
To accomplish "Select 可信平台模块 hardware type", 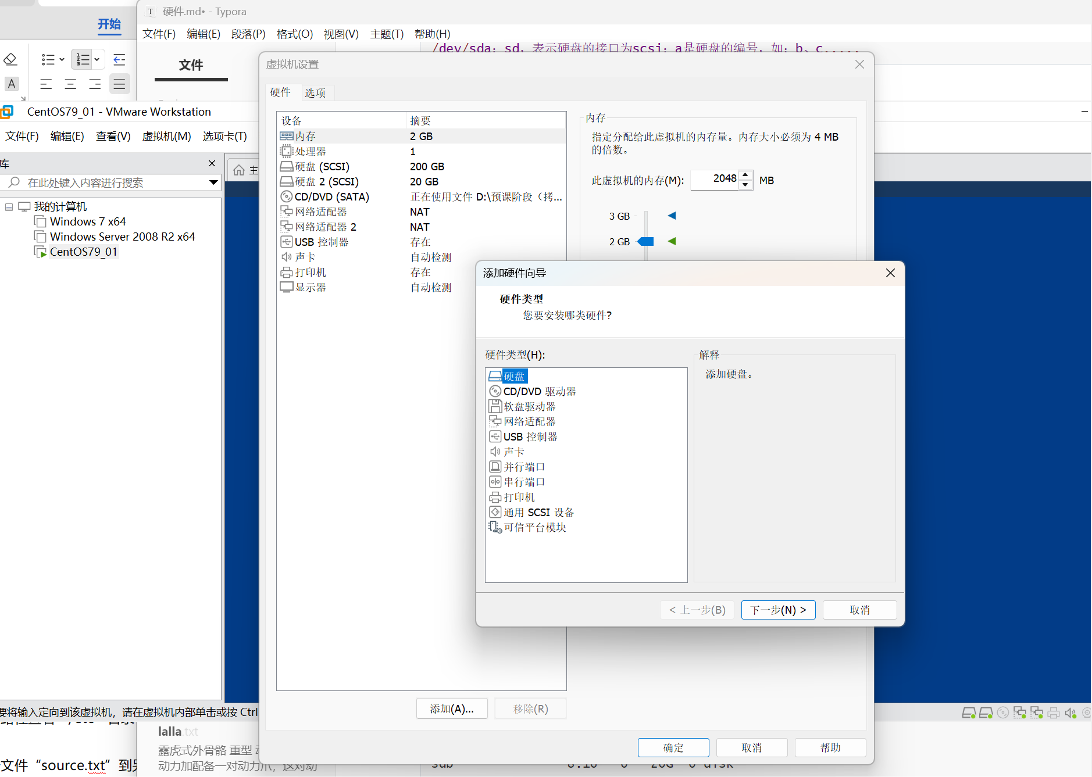I will click(x=527, y=527).
